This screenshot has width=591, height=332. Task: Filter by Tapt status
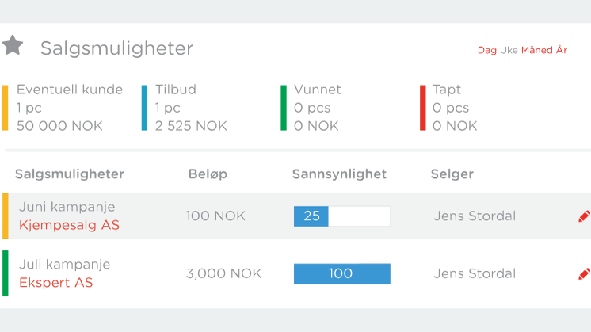(x=448, y=108)
